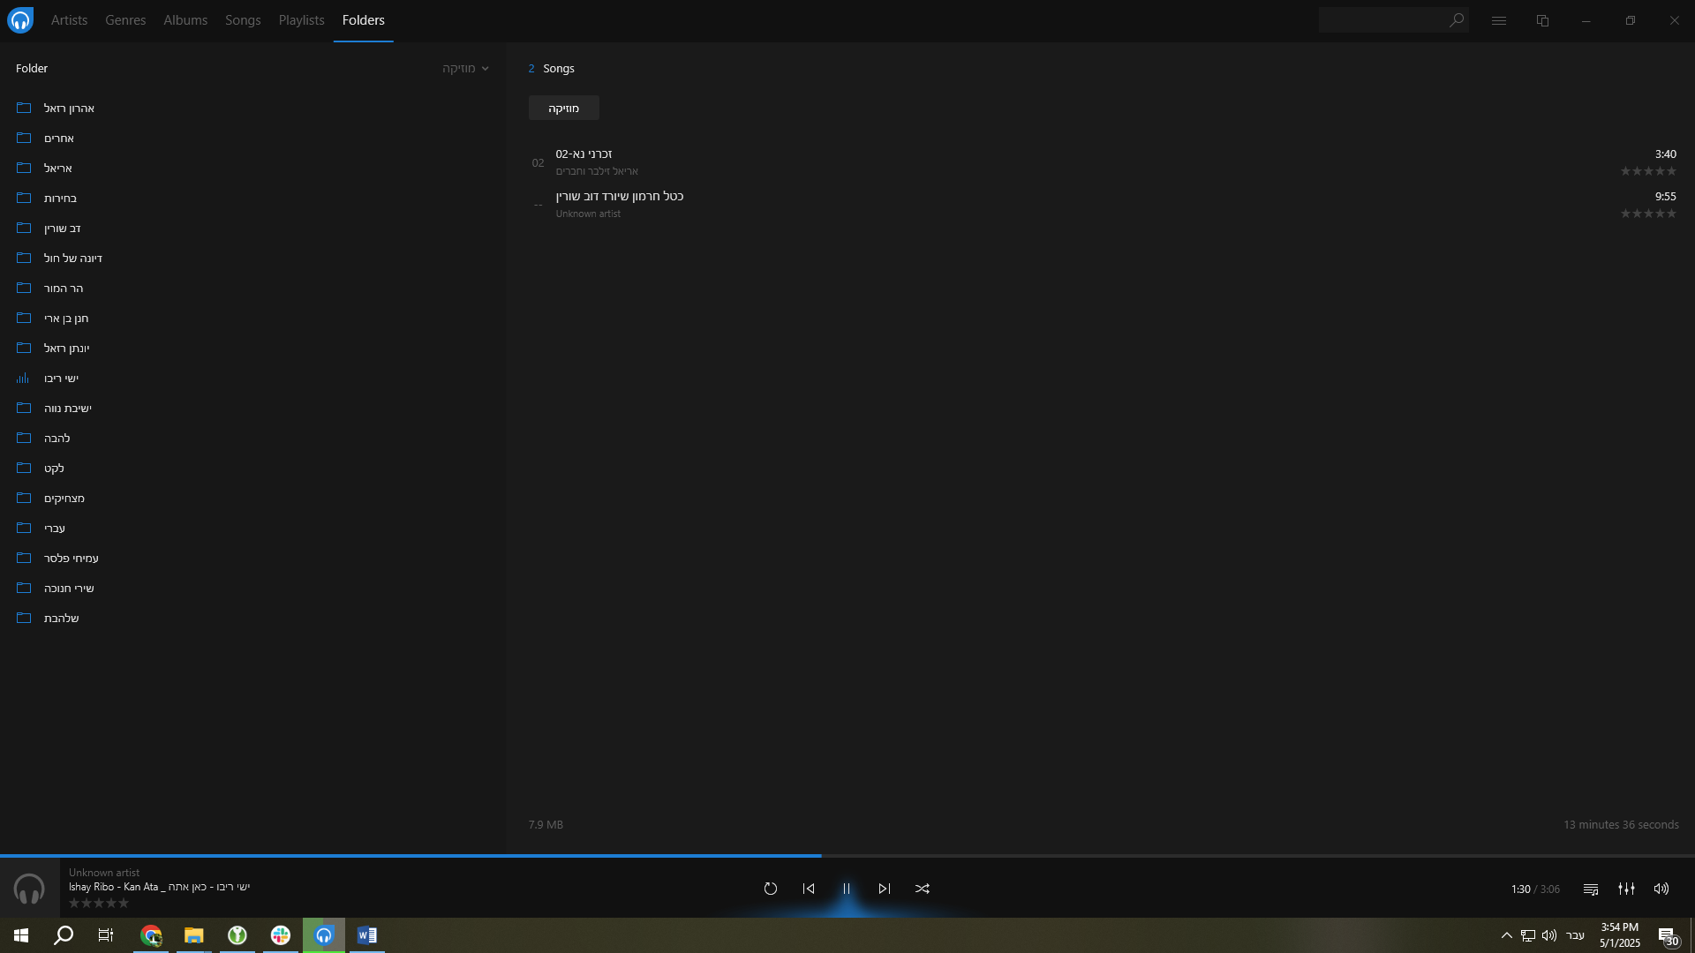
Task: Rate the now playing track stars
Action: tap(99, 903)
